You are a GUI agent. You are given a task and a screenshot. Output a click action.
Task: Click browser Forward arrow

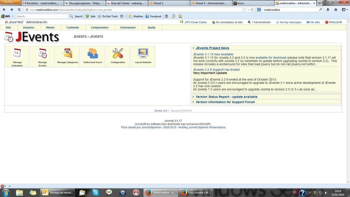tap(11, 10)
